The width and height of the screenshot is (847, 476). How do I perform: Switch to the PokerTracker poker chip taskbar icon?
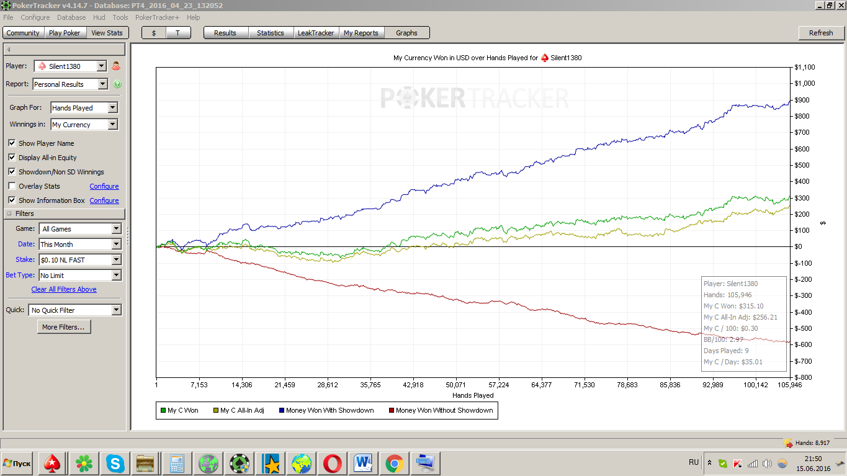coord(239,463)
